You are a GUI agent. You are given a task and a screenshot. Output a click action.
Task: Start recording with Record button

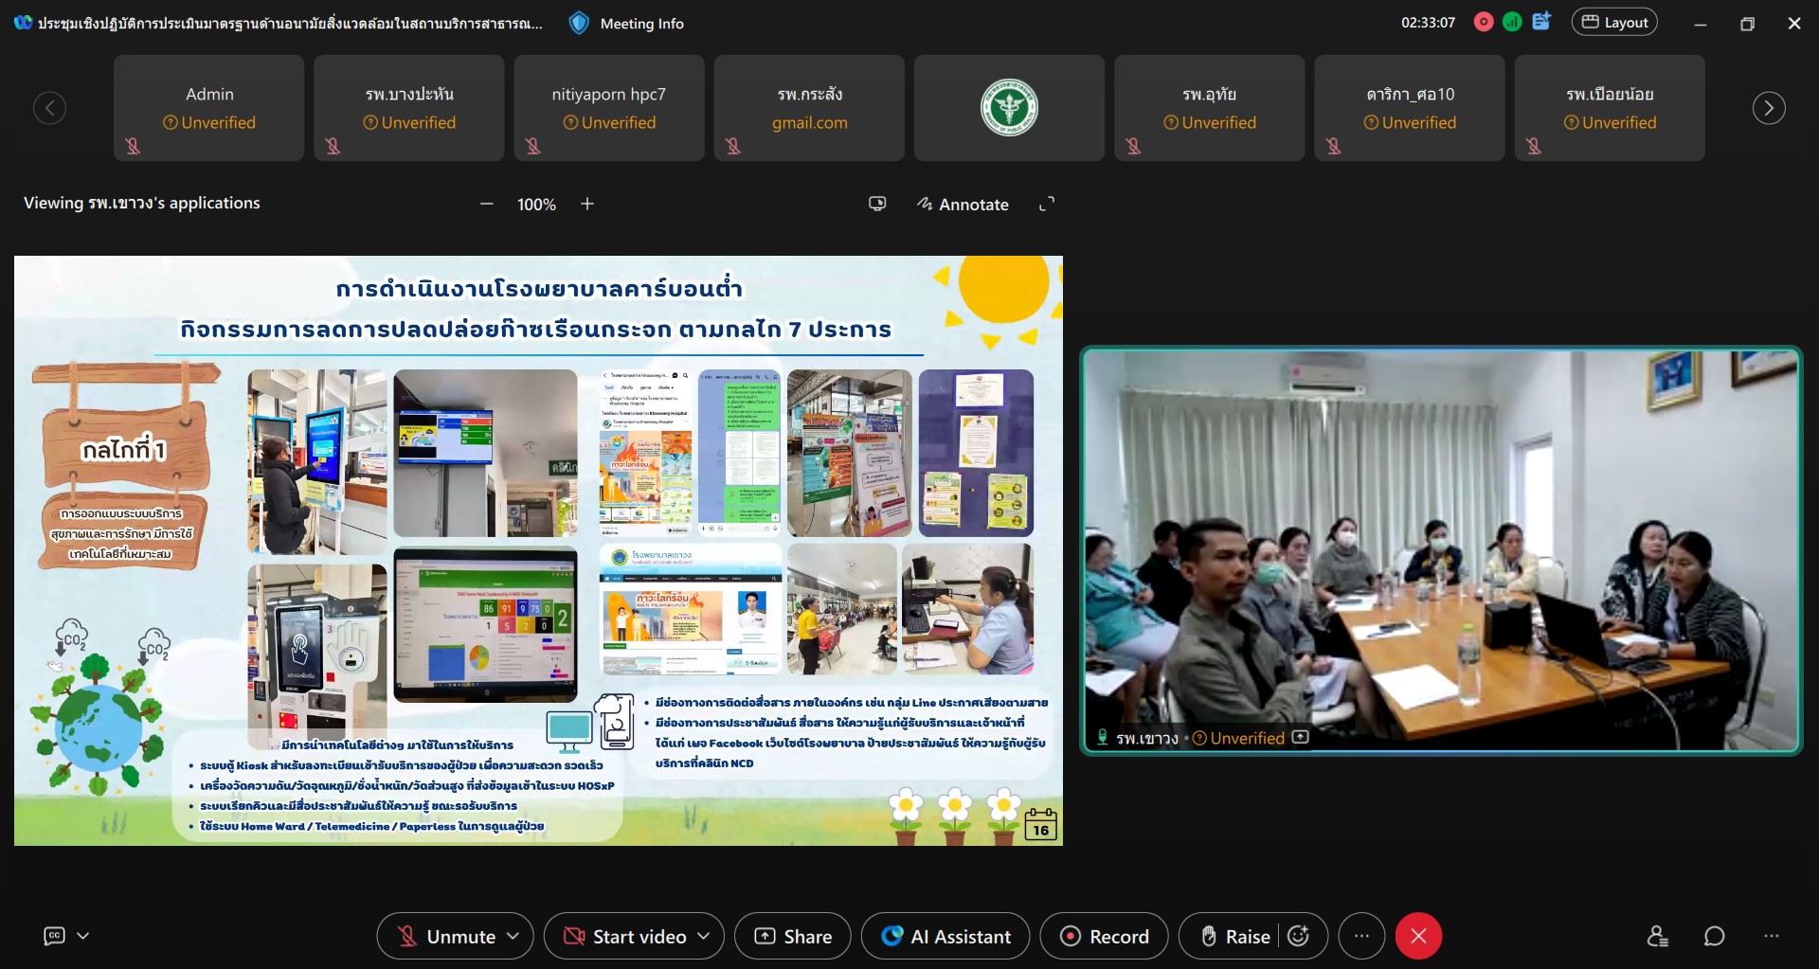click(1104, 936)
